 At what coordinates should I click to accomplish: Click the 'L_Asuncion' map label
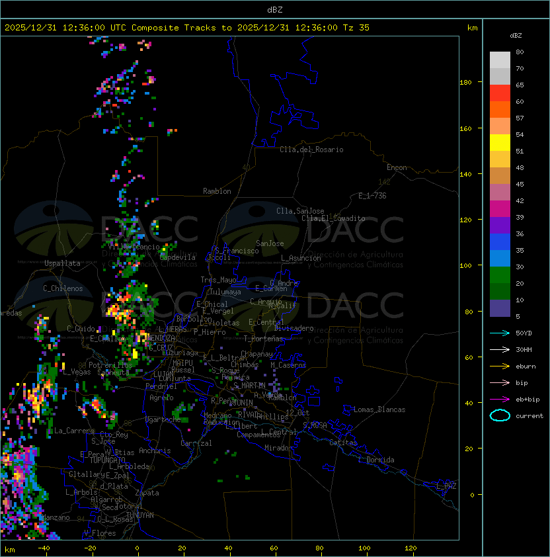(x=301, y=258)
